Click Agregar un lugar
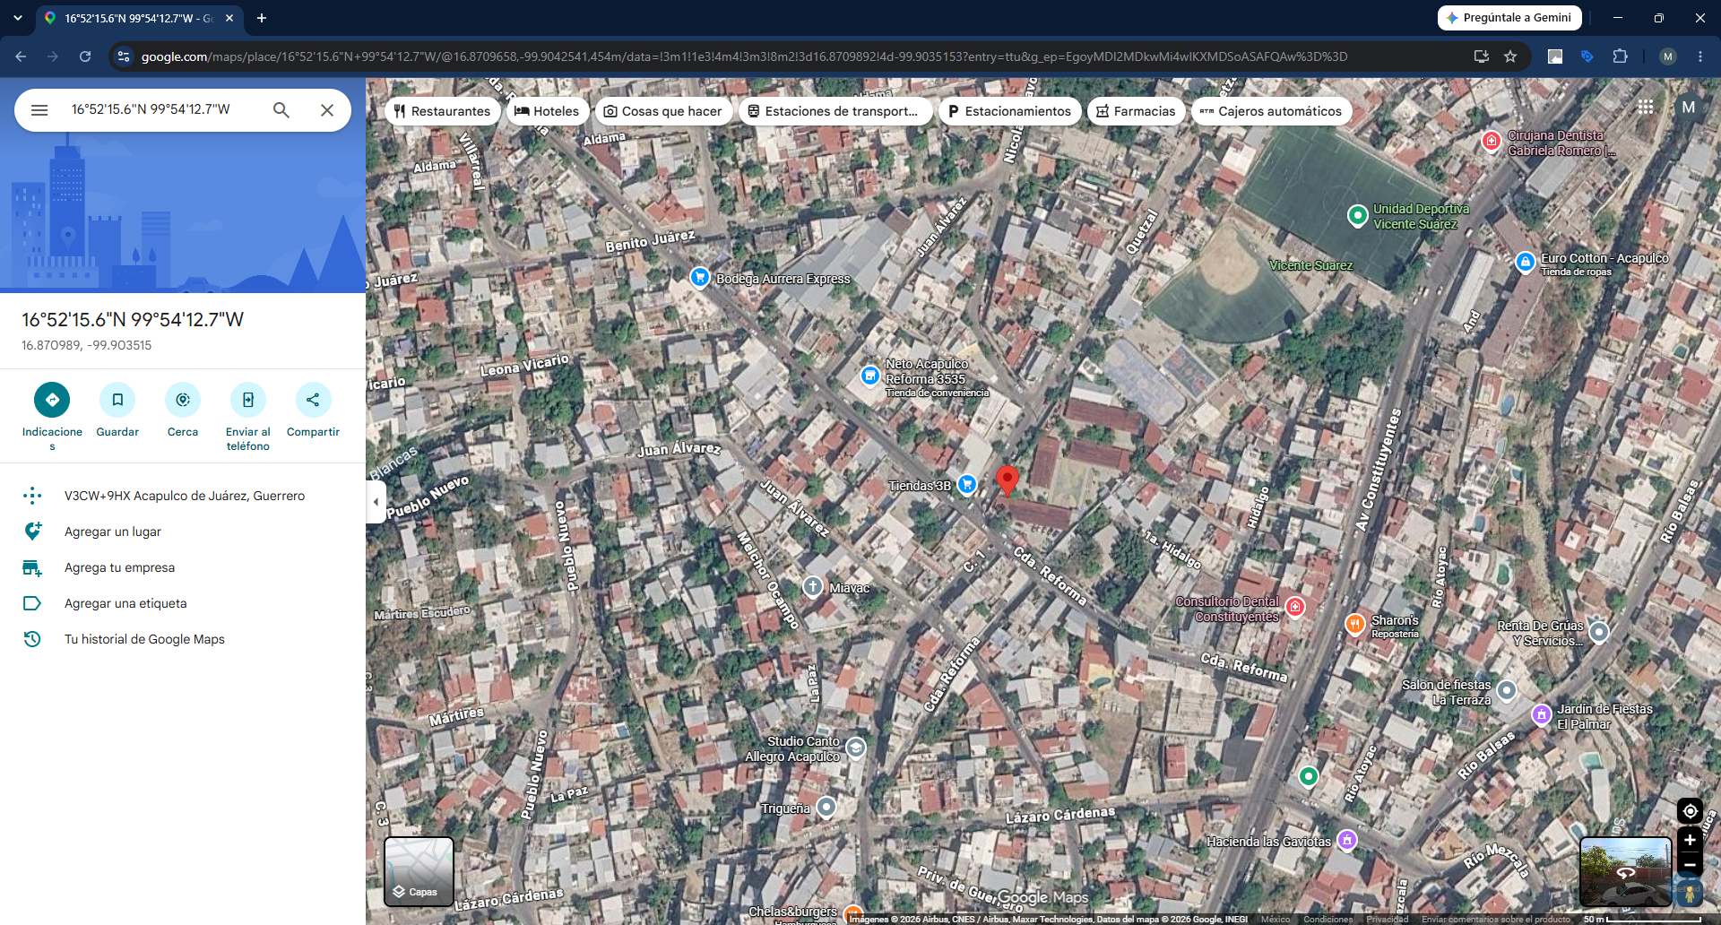Viewport: 1721px width, 925px height. 183,532
